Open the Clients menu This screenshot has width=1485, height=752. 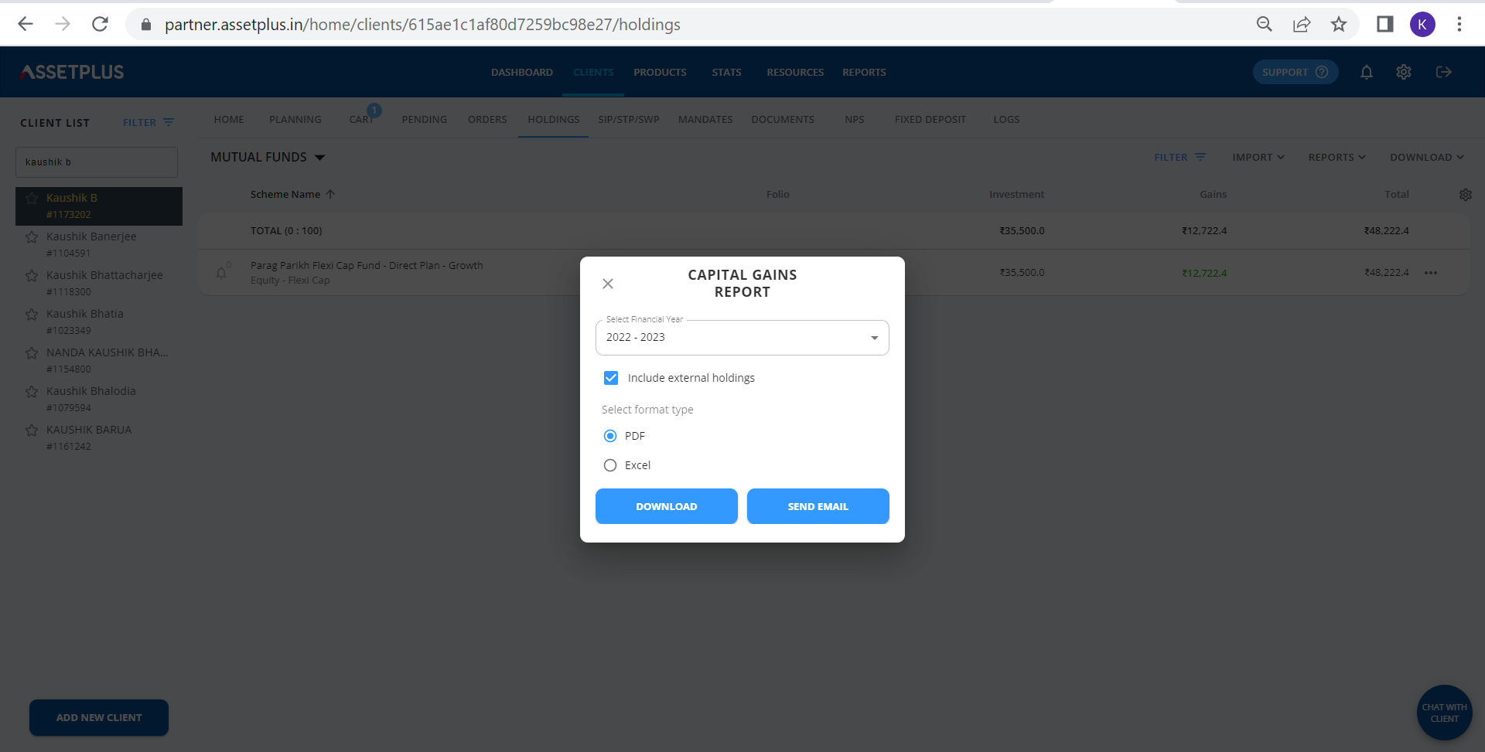(x=593, y=73)
